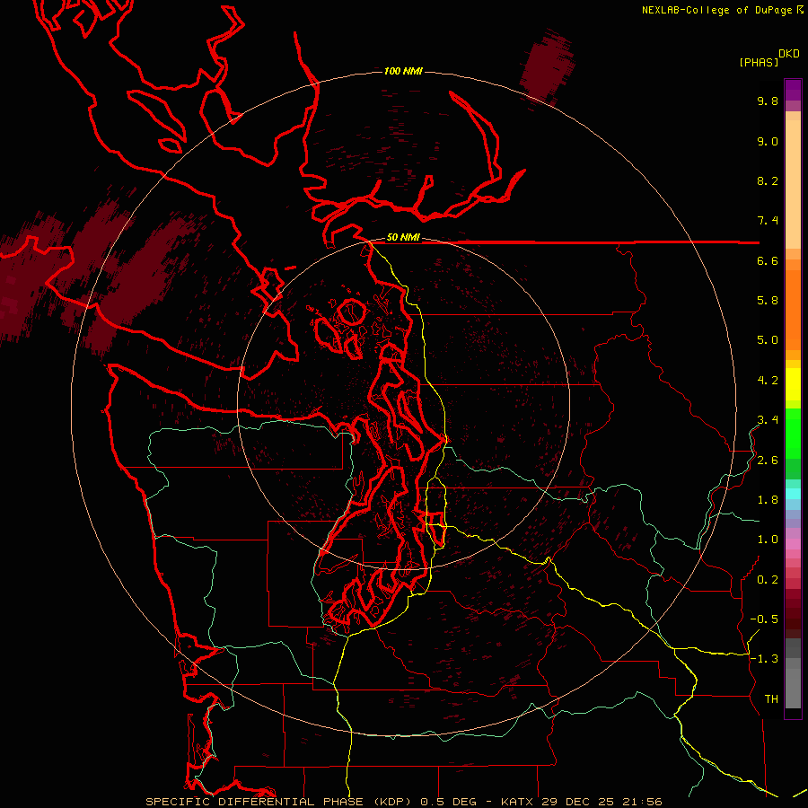The width and height of the screenshot is (808, 808).
Task: Click the -0.5 legend value
Action: pos(764,619)
